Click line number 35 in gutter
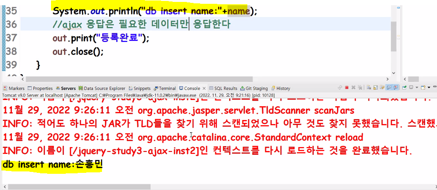 tap(11, 11)
